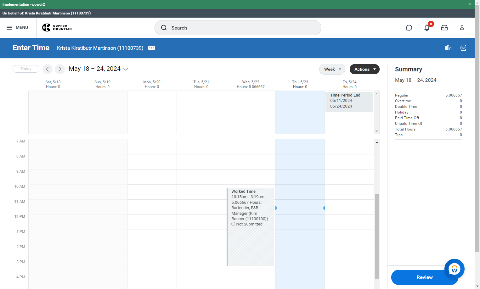The width and height of the screenshot is (480, 289).
Task: Go to next week arrow
Action: (x=60, y=69)
